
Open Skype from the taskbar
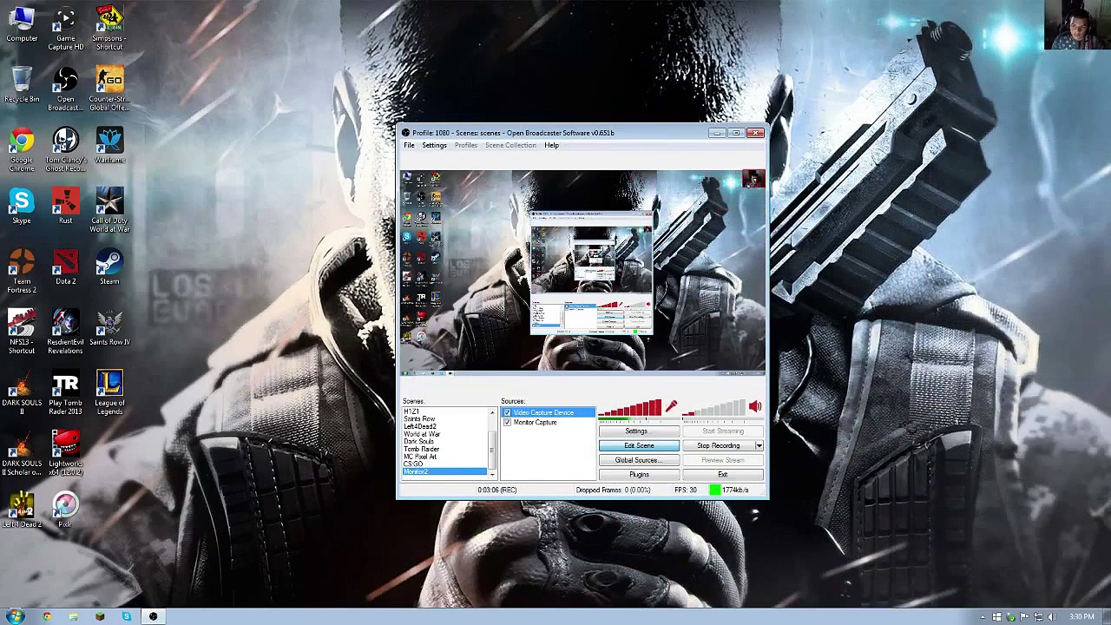[x=127, y=616]
